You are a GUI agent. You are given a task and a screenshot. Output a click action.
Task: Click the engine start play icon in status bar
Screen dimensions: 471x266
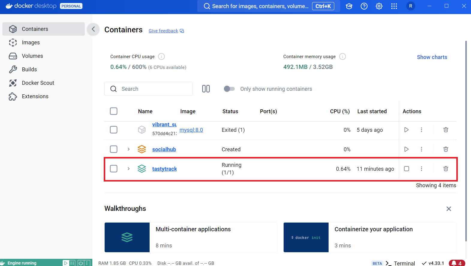click(66, 263)
